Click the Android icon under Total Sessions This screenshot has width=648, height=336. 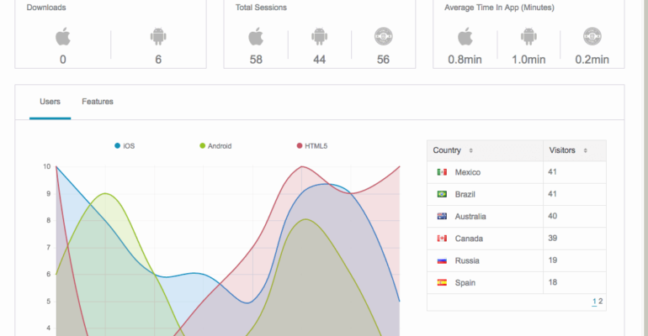click(x=320, y=36)
